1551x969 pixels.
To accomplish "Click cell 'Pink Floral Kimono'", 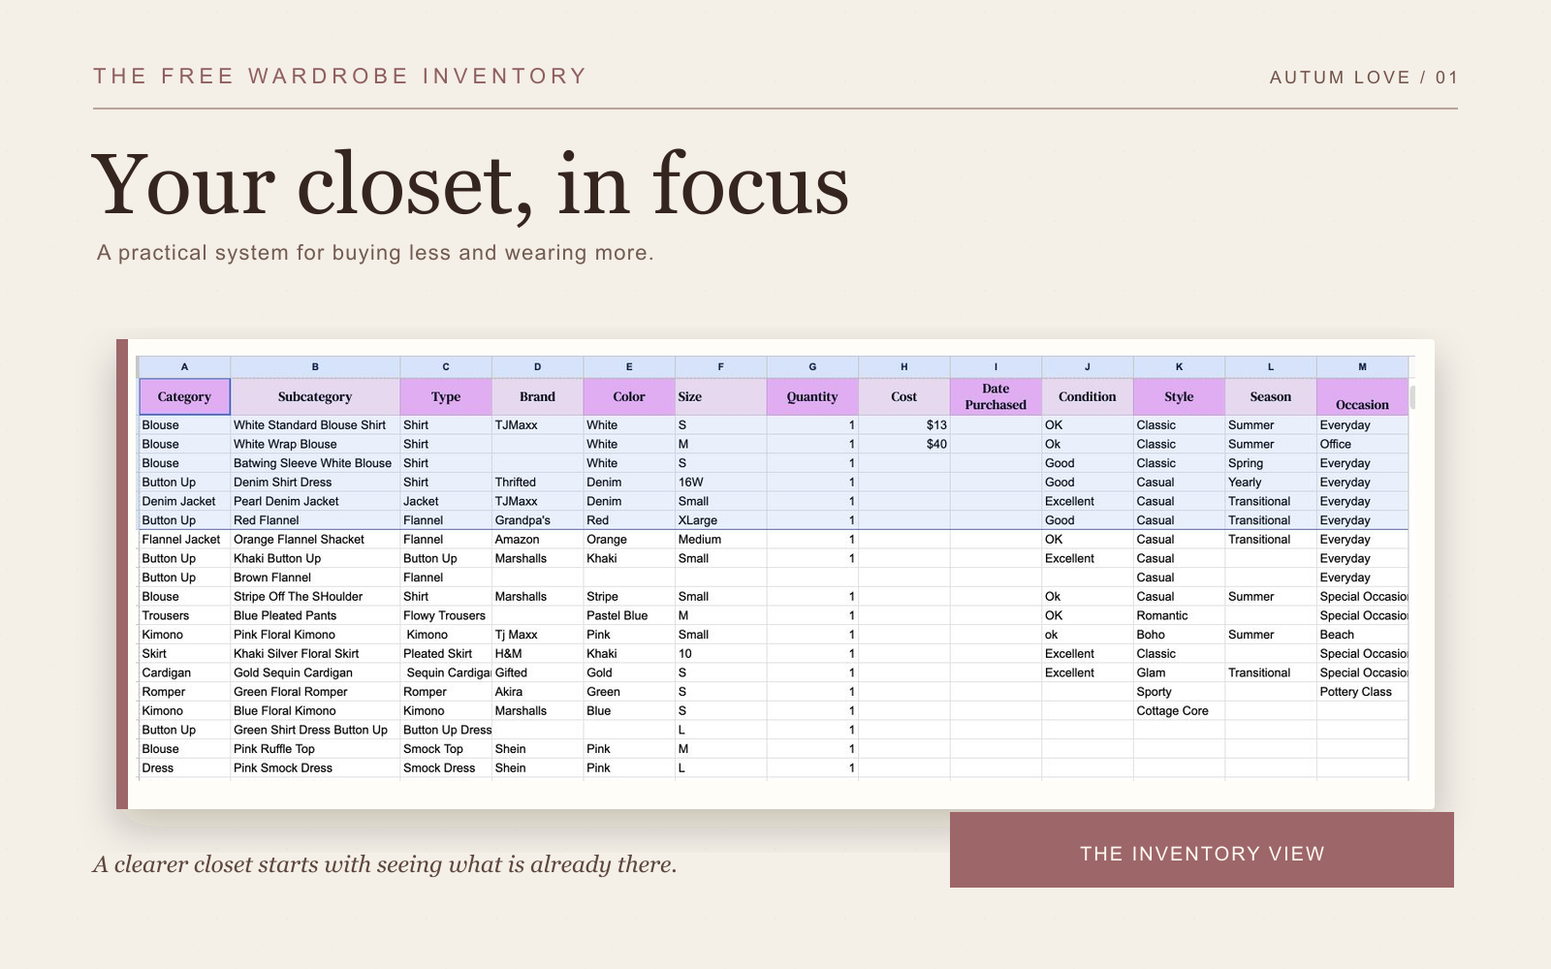I will pos(315,635).
